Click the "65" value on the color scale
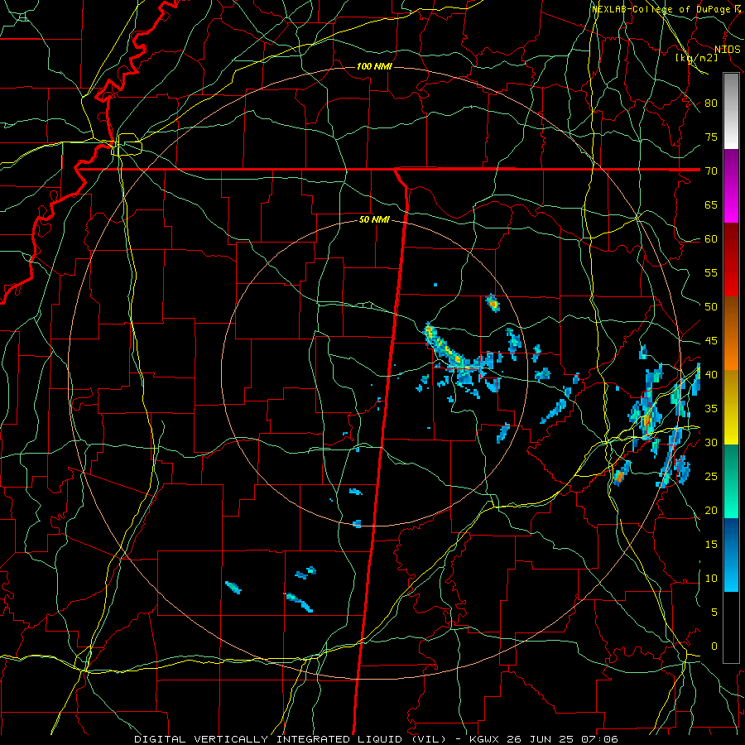Viewport: 745px width, 745px height. click(x=711, y=204)
